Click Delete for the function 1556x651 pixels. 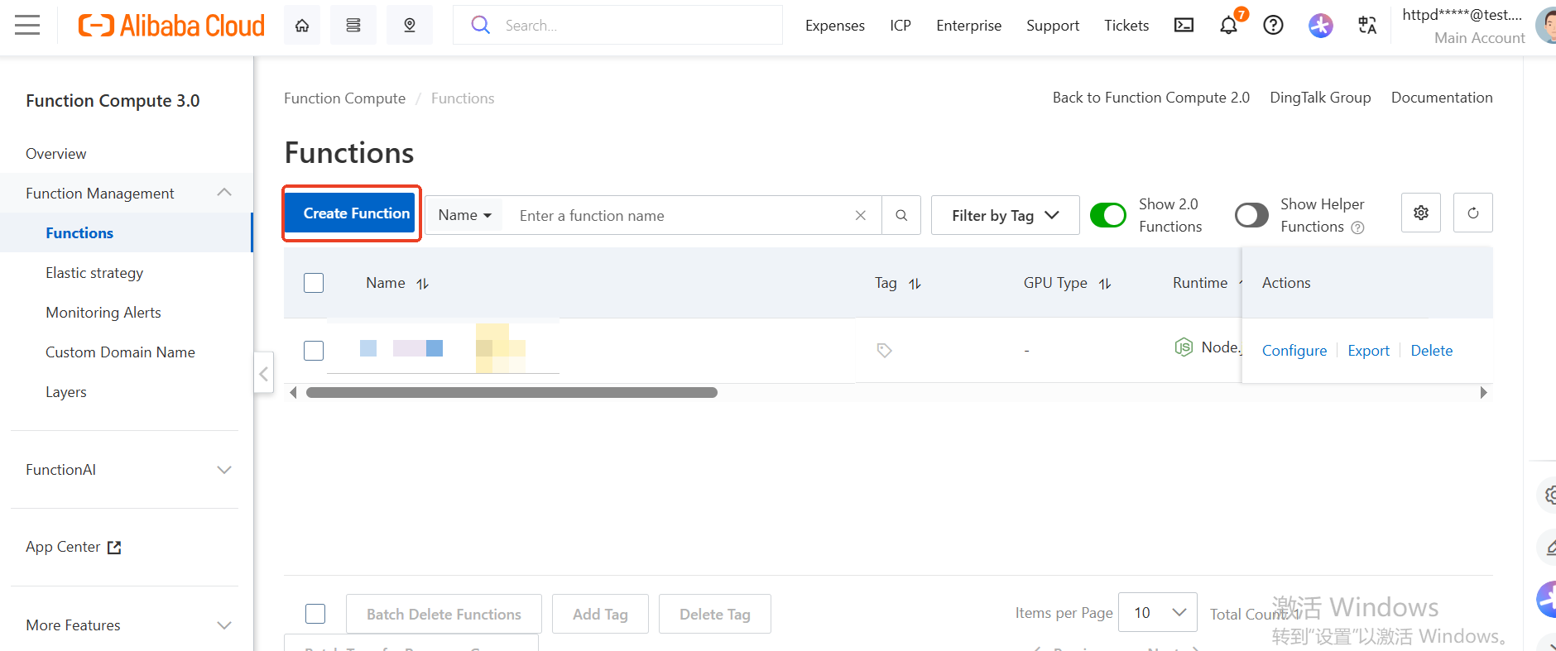tap(1432, 351)
